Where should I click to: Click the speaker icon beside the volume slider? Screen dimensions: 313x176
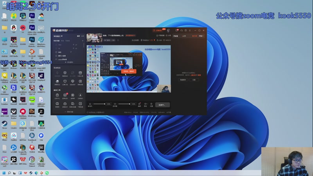coord(115,104)
